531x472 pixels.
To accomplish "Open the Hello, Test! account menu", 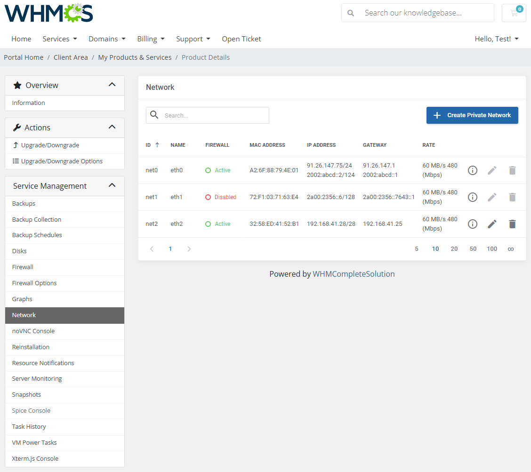I will pos(497,39).
